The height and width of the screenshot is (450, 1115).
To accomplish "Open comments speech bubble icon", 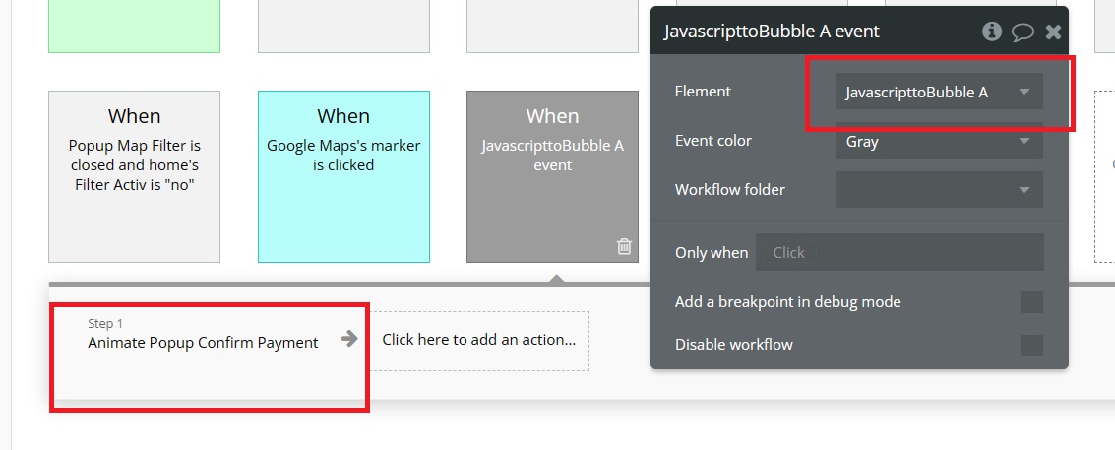I will tap(1022, 32).
